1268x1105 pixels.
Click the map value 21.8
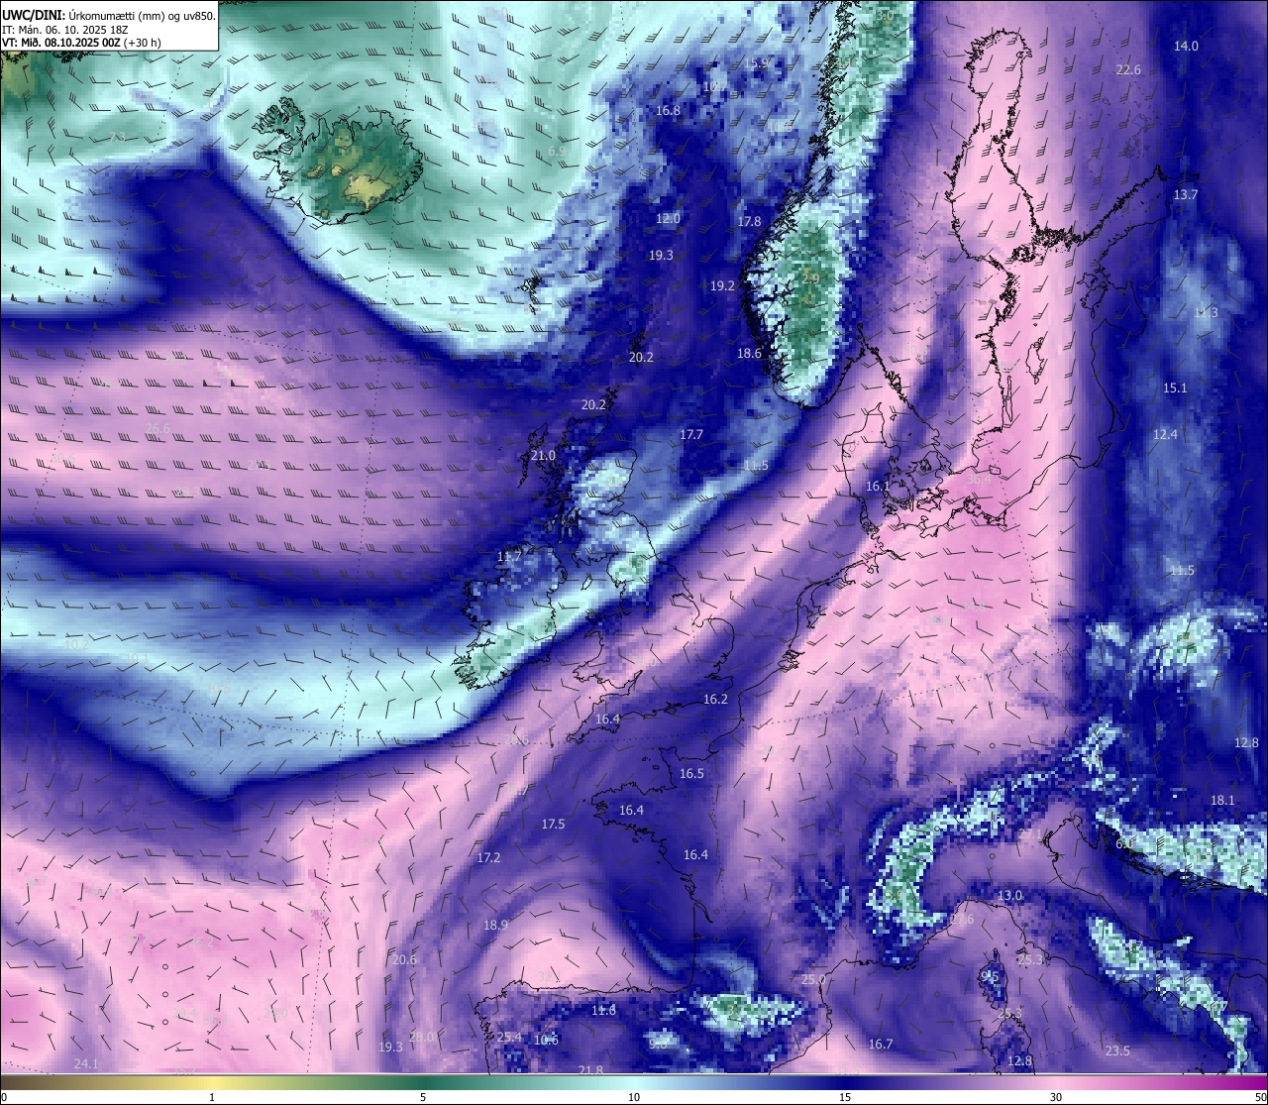click(590, 1070)
